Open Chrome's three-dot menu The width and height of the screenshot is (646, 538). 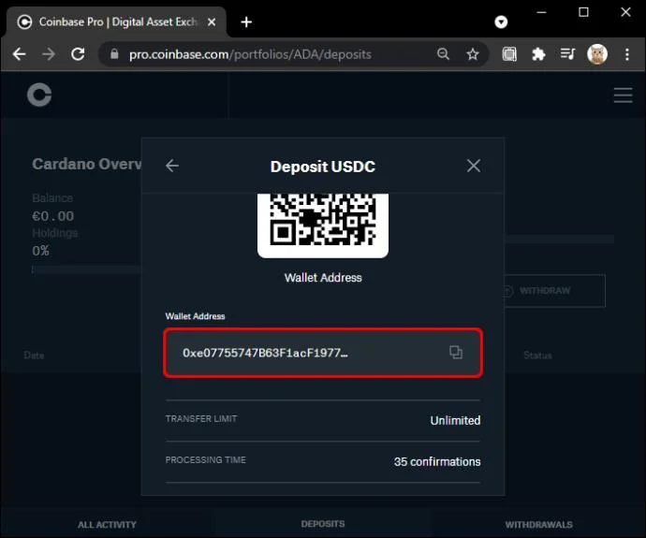point(627,54)
